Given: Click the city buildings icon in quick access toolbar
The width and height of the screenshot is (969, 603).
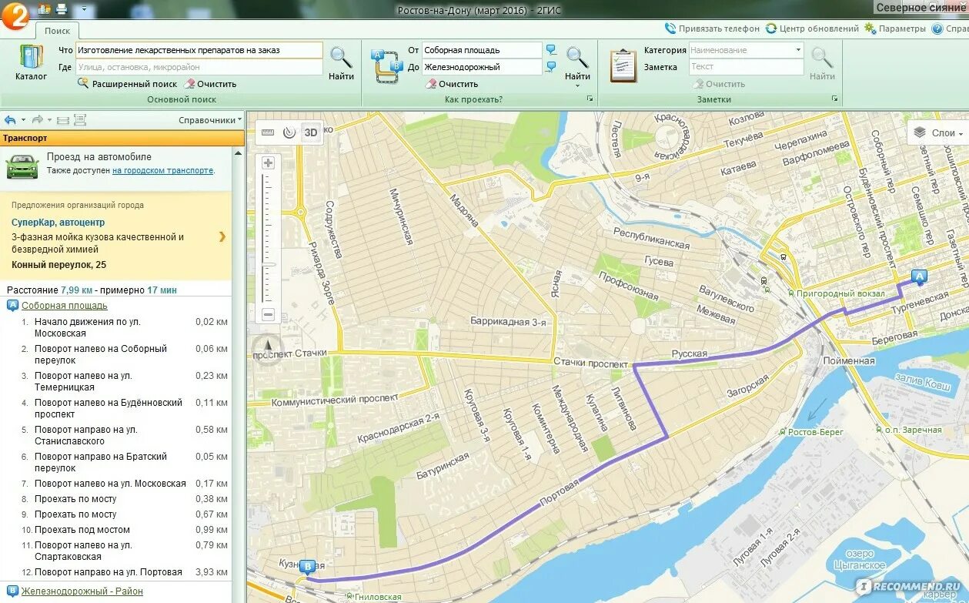Looking at the screenshot, I should (44, 9).
